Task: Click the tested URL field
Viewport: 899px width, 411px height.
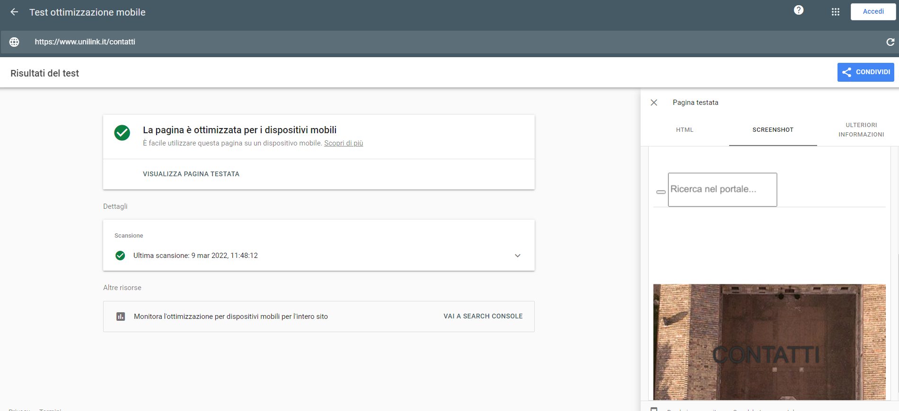Action: tap(449, 42)
